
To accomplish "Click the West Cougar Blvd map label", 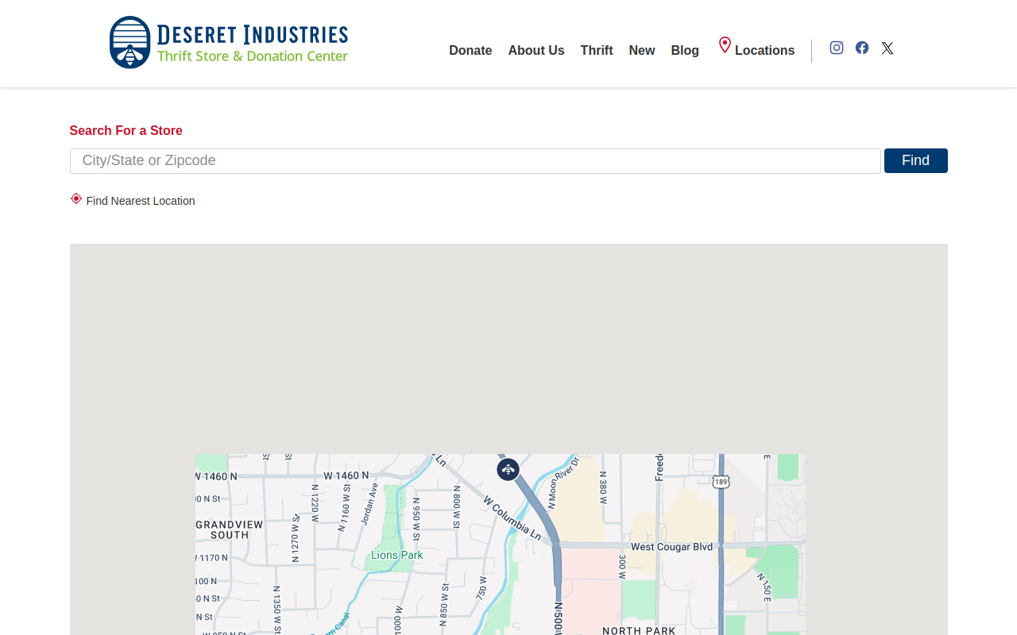I will coord(672,547).
